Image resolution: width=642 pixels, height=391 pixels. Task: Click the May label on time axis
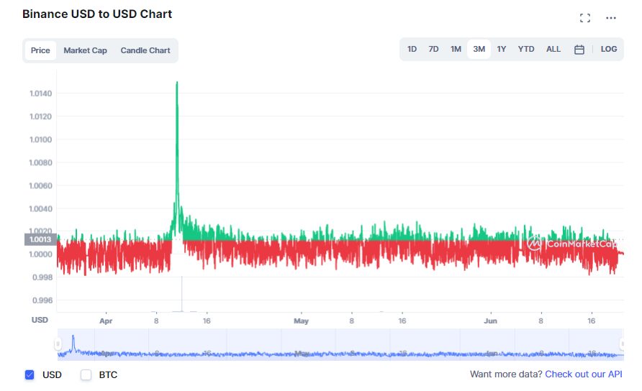coord(301,321)
